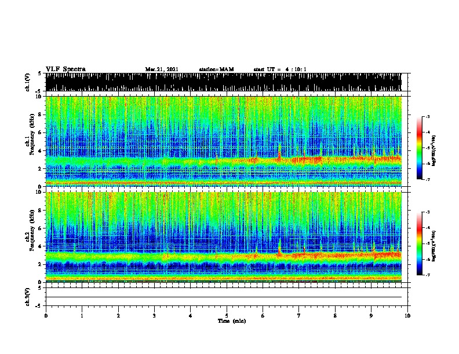Click the "10" frequency tick of ch.1 spectrogram
This screenshot has width=459, height=354.
point(39,97)
